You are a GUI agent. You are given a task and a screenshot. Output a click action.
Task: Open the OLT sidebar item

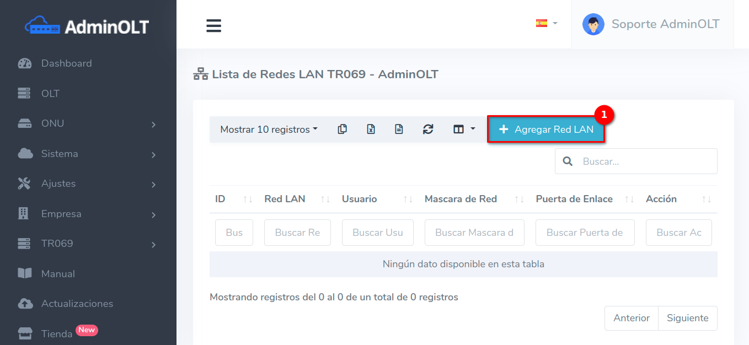click(x=50, y=94)
